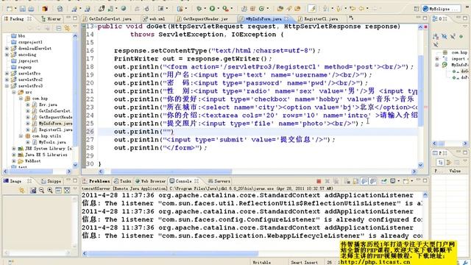Open the Hierarchy view tab
471x265 pixels.
point(51,18)
